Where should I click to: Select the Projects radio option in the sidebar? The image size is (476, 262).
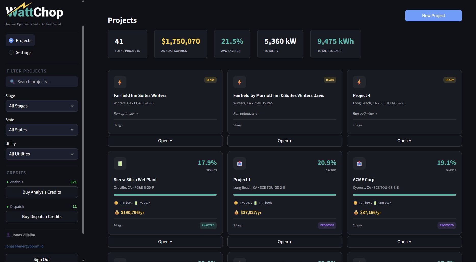[x=11, y=40]
